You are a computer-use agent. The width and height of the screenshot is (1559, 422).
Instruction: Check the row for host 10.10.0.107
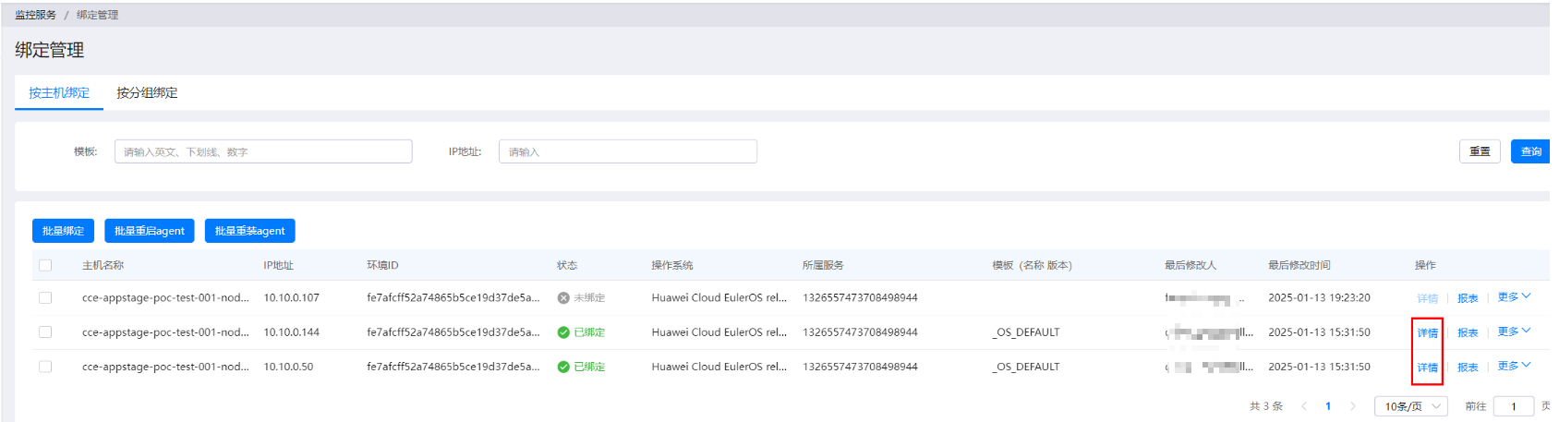45,298
